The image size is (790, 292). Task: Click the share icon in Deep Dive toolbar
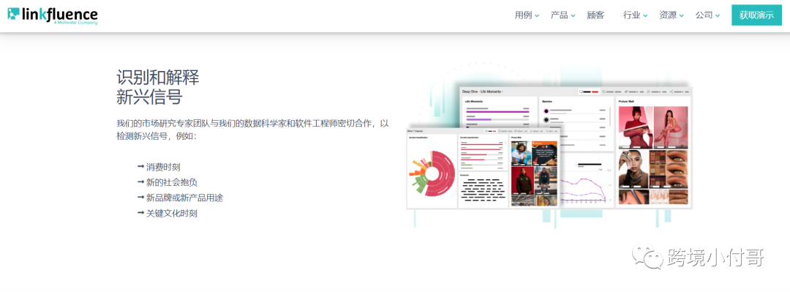pyautogui.click(x=671, y=91)
